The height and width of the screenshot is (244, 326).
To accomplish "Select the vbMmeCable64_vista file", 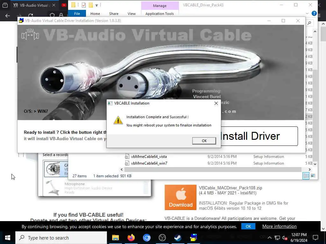I will point(149,157).
